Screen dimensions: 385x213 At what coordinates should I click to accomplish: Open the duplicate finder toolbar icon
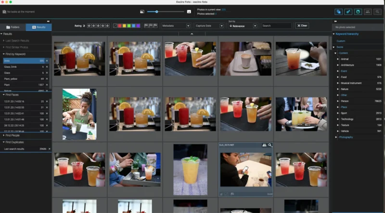click(x=338, y=12)
